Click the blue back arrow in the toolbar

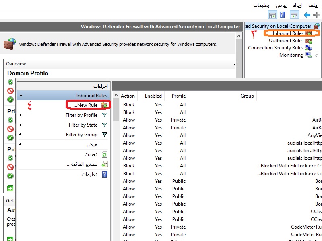pyautogui.click(x=307, y=15)
